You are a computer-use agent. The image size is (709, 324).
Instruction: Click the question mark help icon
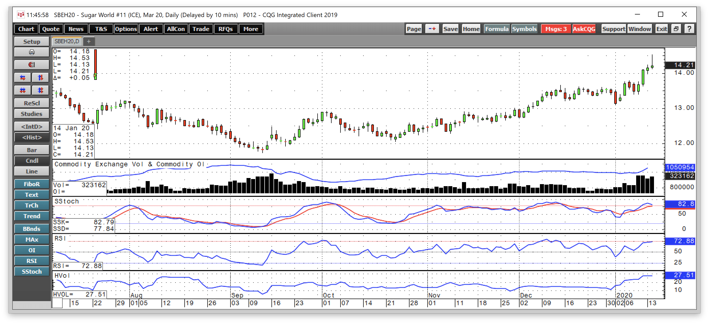689,29
